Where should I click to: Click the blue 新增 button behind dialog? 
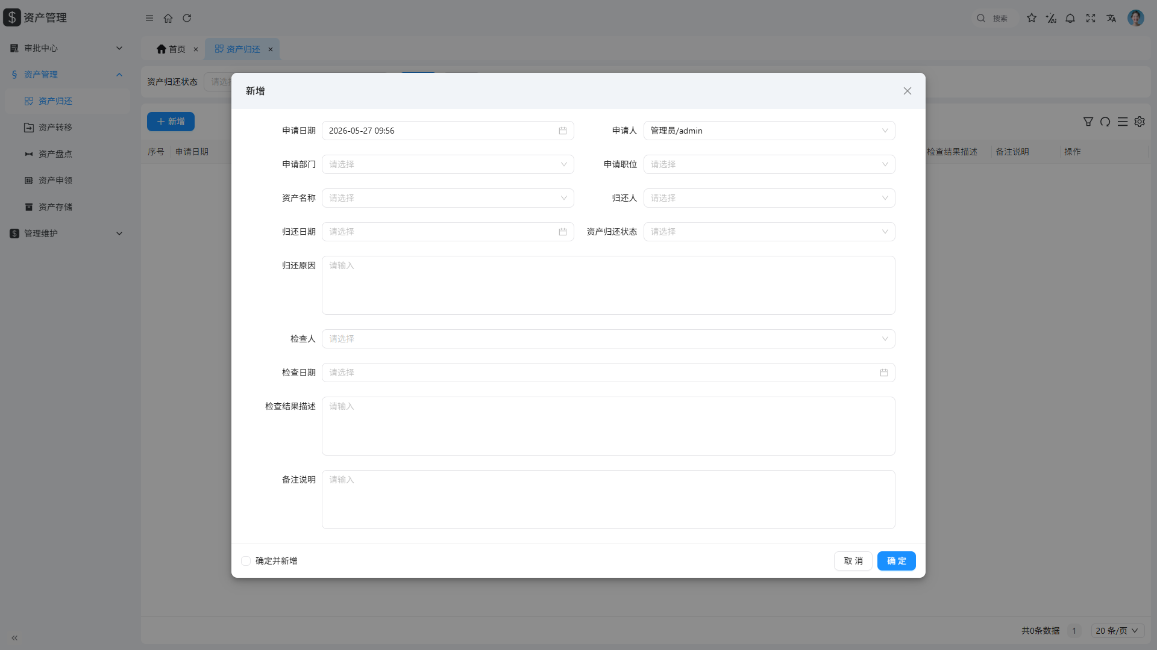(x=171, y=122)
